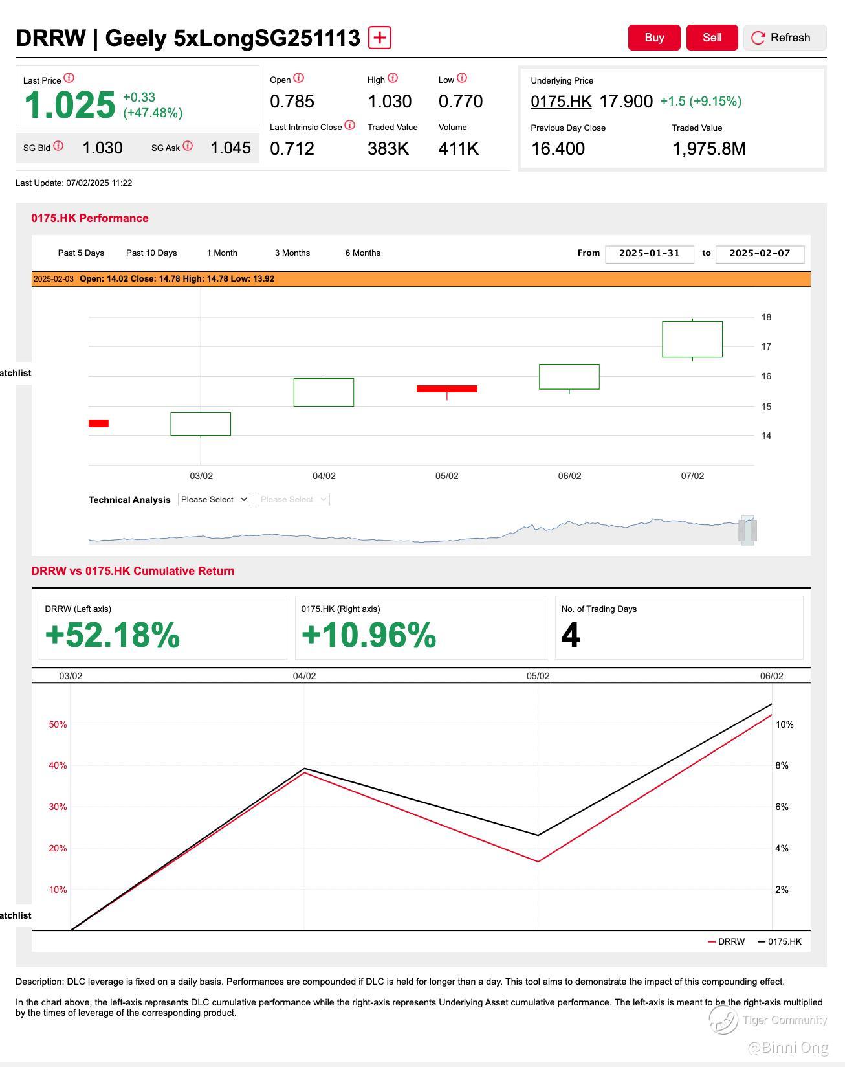Click the 17.900 underlying price
Viewport: 845px width, 1067px height.
point(626,102)
